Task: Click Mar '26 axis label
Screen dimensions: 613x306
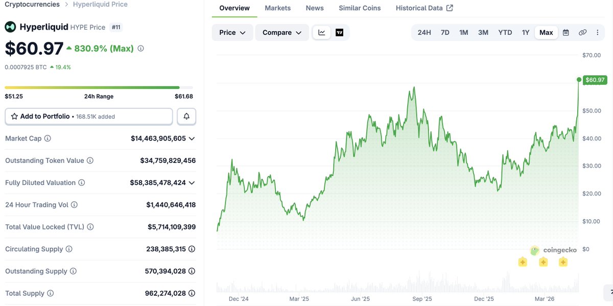Action: [544, 299]
